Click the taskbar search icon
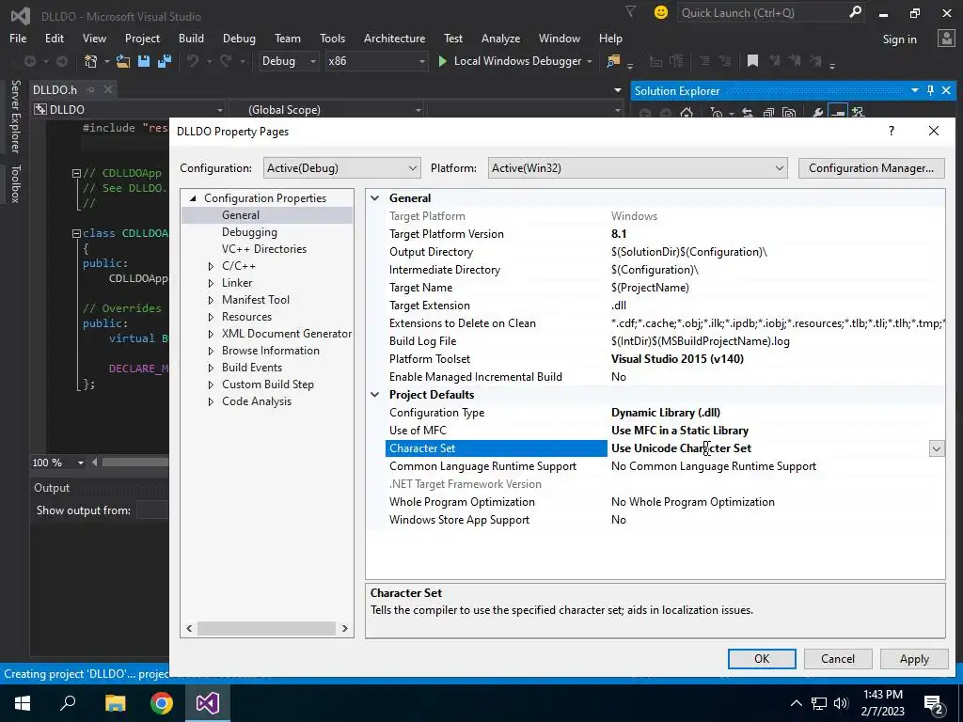The image size is (963, 722). click(68, 701)
